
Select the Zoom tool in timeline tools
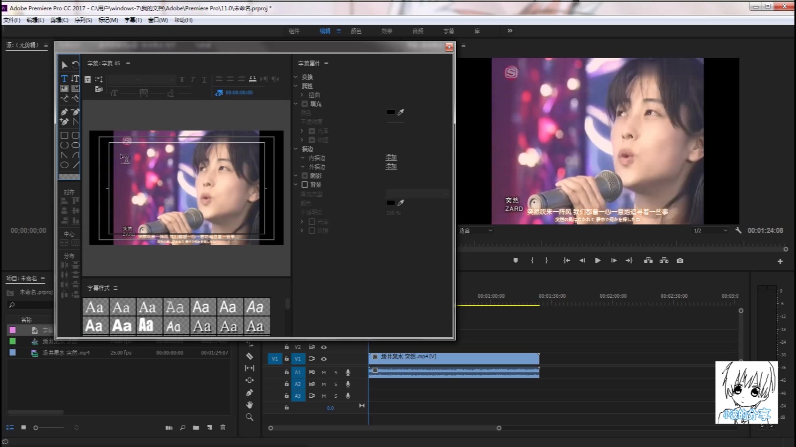click(249, 417)
